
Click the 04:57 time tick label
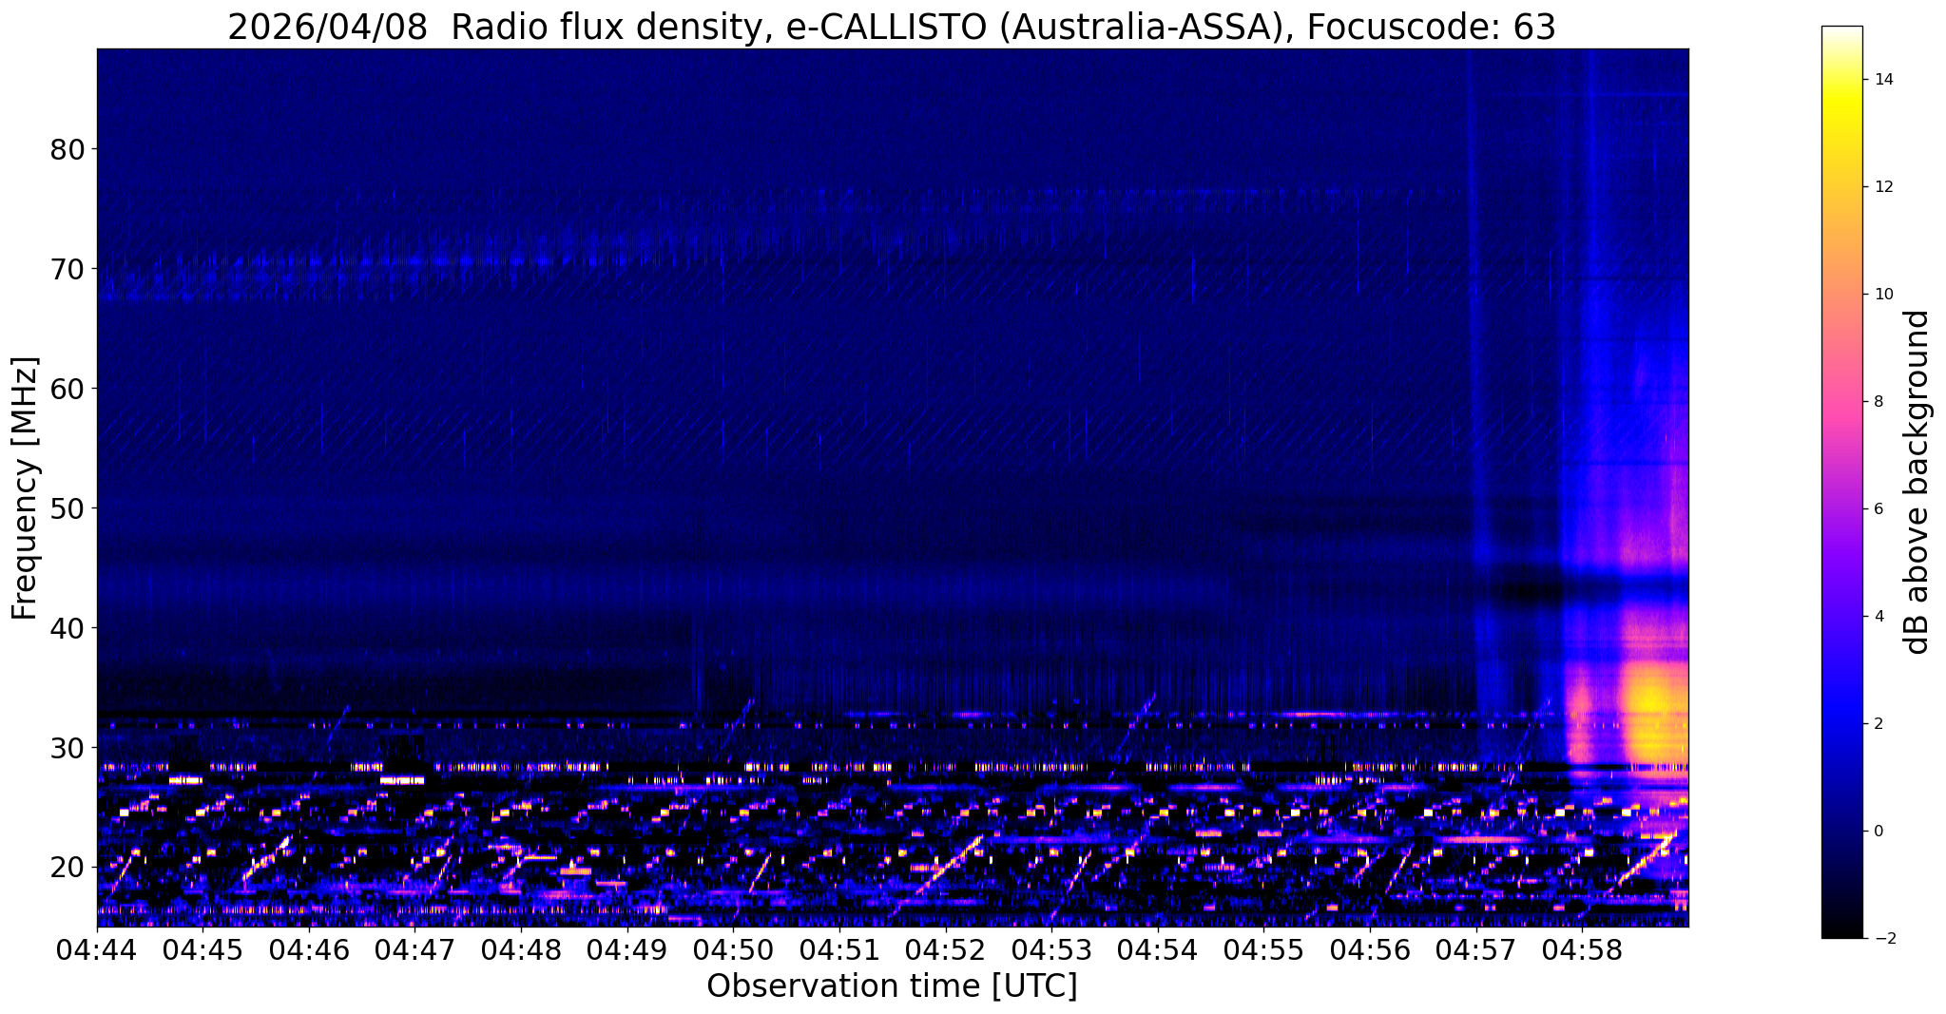pos(1475,949)
